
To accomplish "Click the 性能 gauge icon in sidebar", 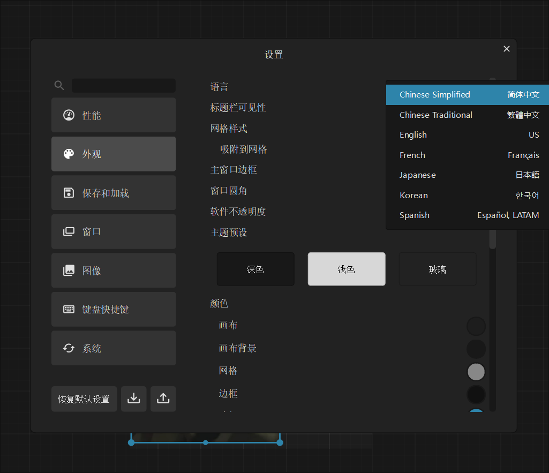I will (x=69, y=115).
